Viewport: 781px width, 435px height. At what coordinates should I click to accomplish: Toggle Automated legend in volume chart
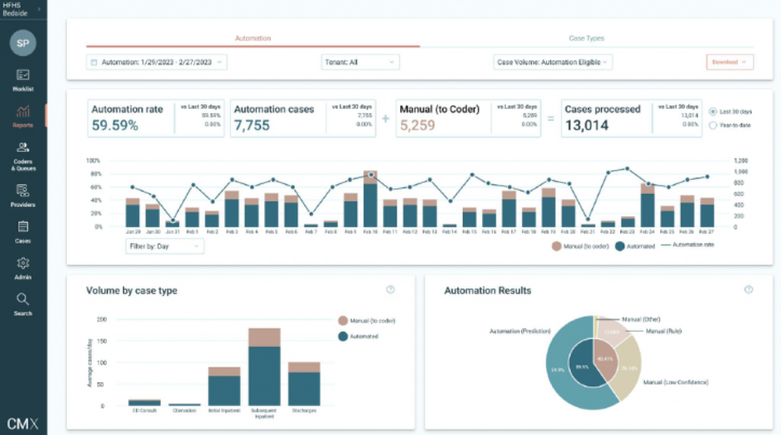click(x=358, y=337)
